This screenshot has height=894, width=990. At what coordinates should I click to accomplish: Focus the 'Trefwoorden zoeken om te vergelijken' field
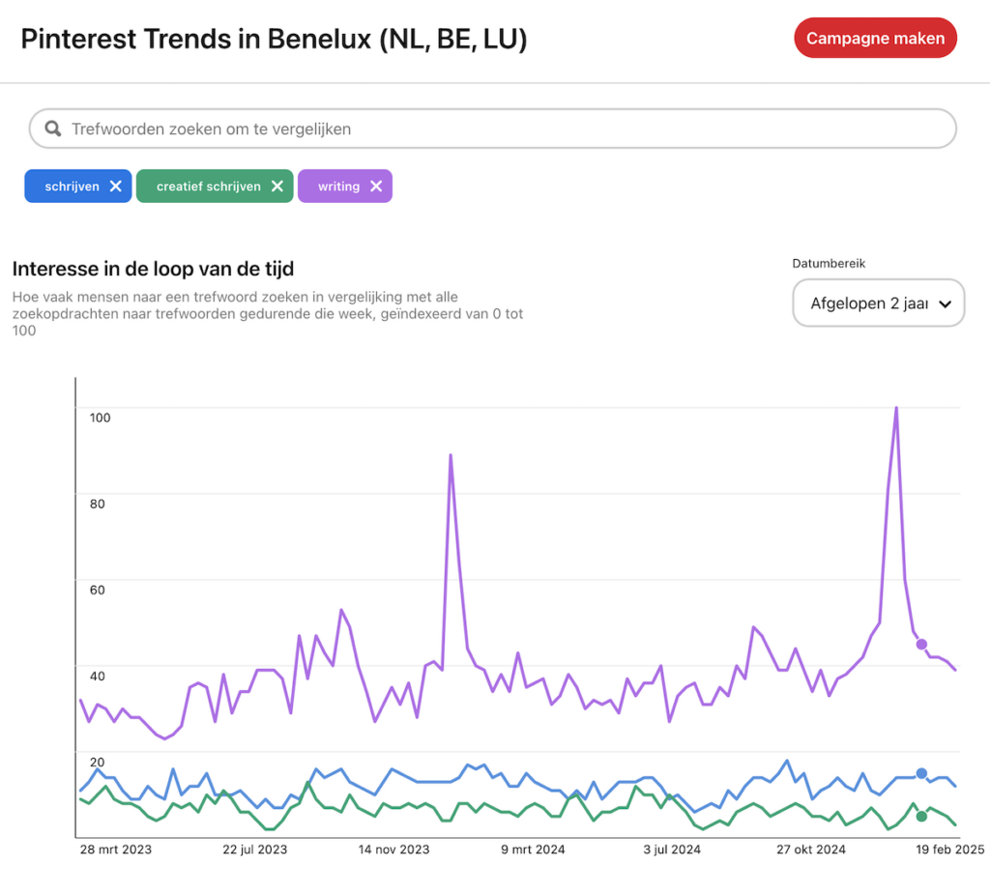pyautogui.click(x=503, y=129)
